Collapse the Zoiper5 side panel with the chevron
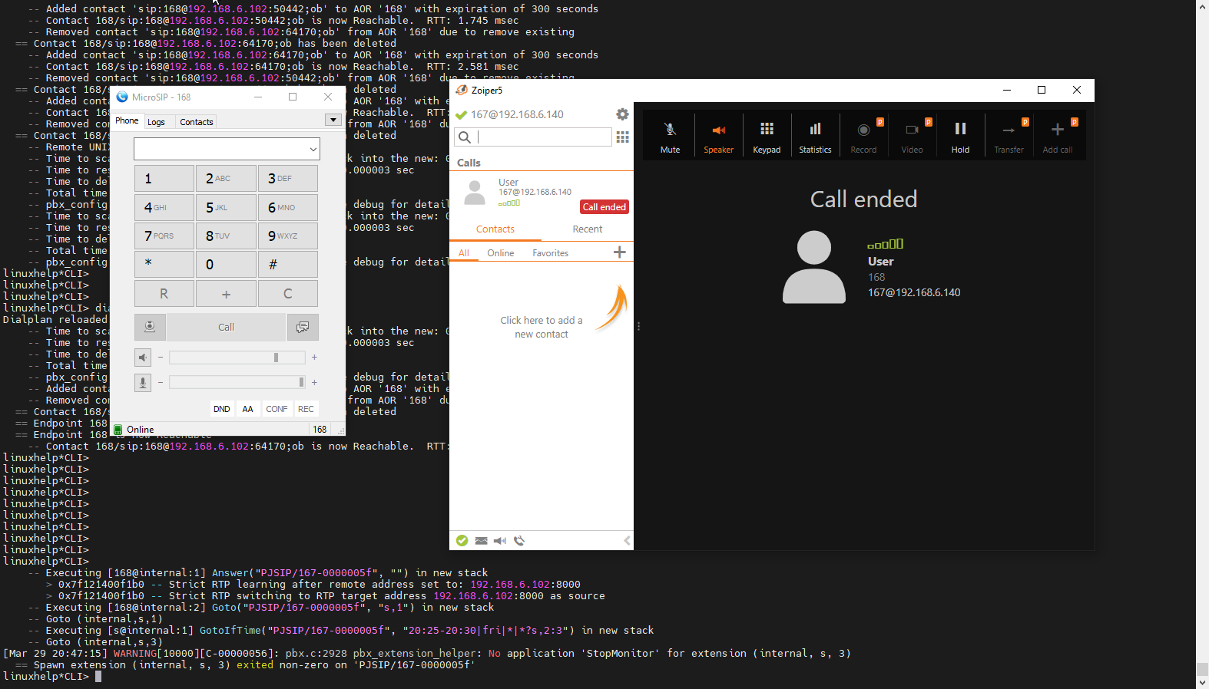This screenshot has width=1209, height=689. pyautogui.click(x=628, y=541)
